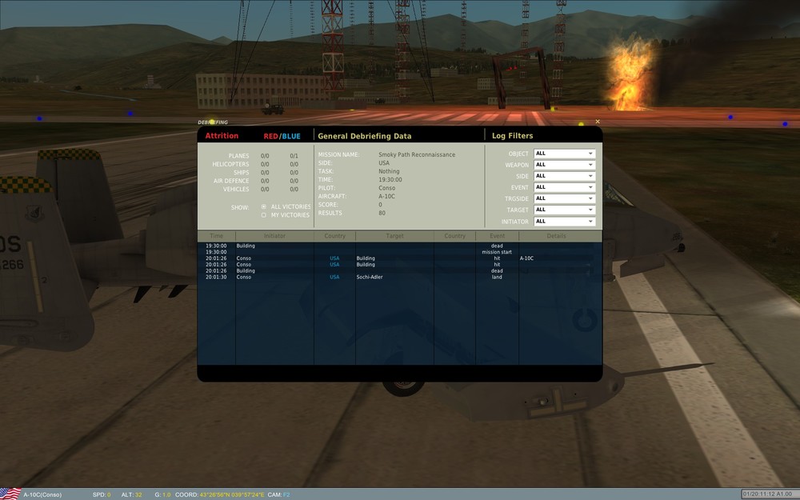The width and height of the screenshot is (800, 500).
Task: Click the BLUE team label
Action: (293, 135)
